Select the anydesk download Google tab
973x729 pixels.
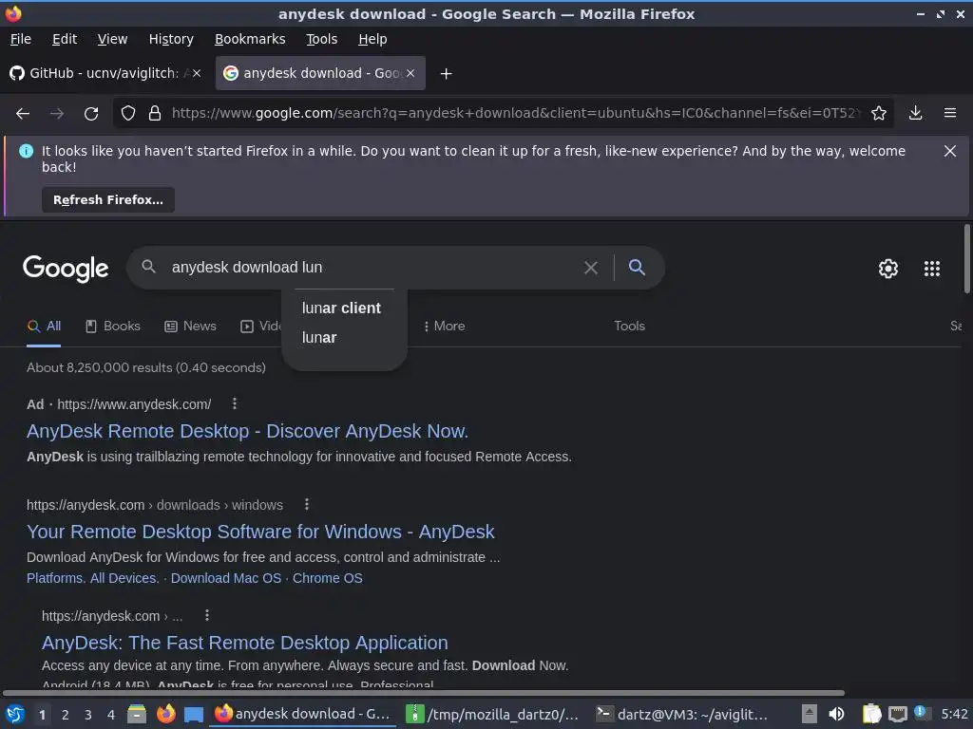coord(320,73)
